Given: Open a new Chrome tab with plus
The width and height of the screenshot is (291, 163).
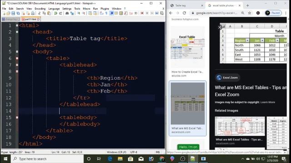Looking at the screenshot, I should click(247, 5).
